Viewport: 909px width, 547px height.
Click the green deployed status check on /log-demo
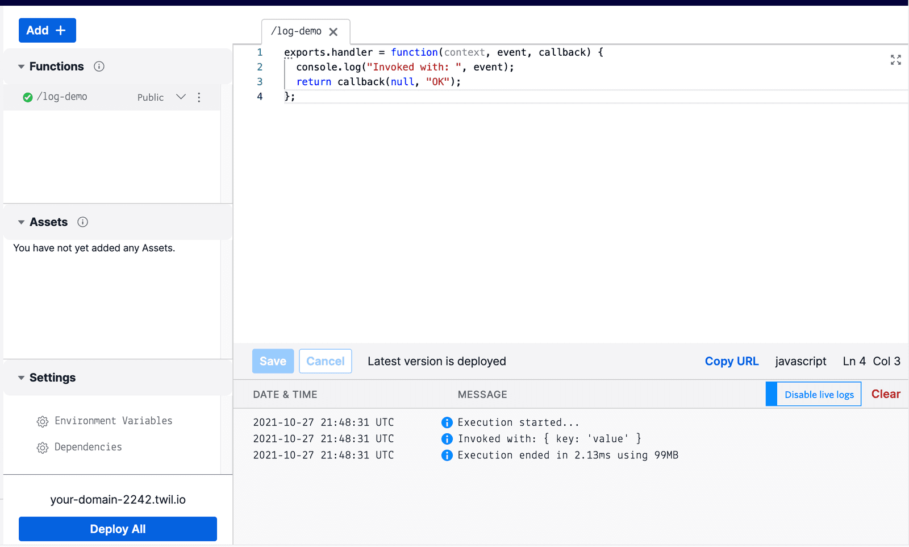tap(27, 97)
